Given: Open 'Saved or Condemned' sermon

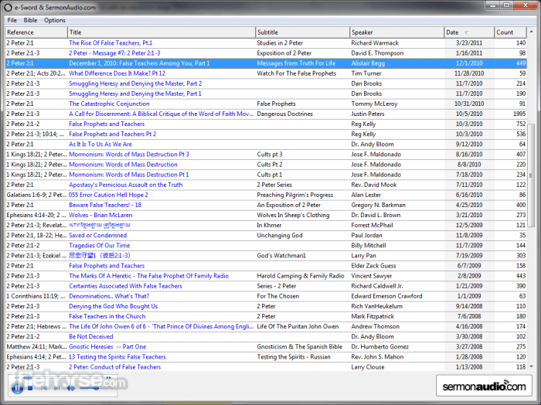Looking at the screenshot, I should (x=97, y=235).
